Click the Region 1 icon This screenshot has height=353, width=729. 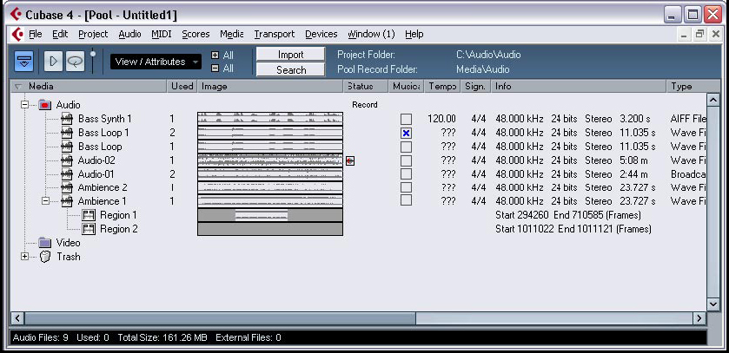click(x=89, y=215)
